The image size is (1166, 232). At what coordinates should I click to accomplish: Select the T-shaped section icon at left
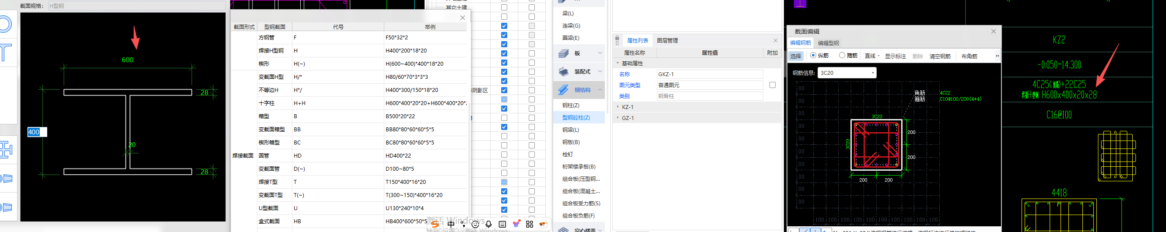pos(5,52)
